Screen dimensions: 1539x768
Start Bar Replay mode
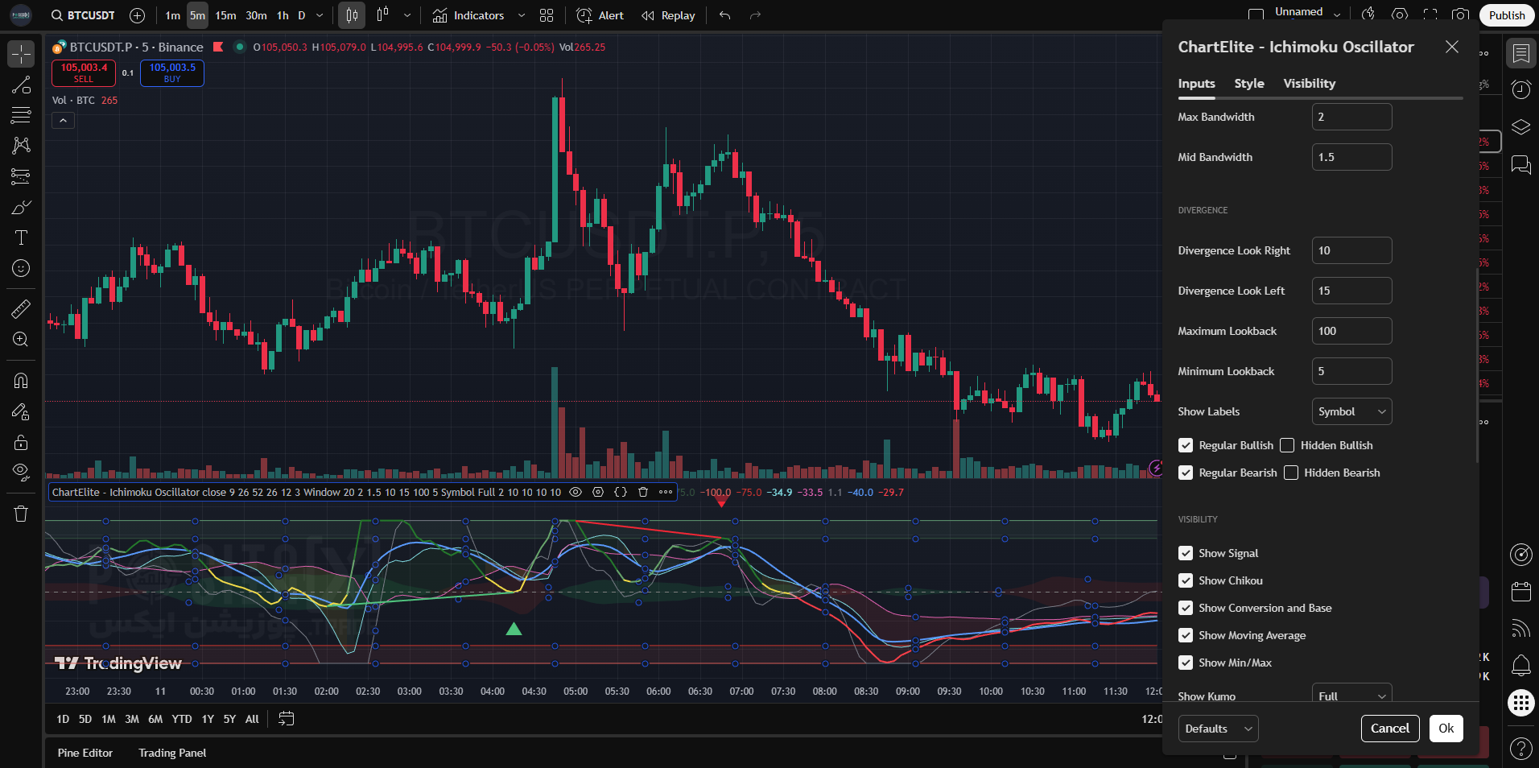pos(668,15)
